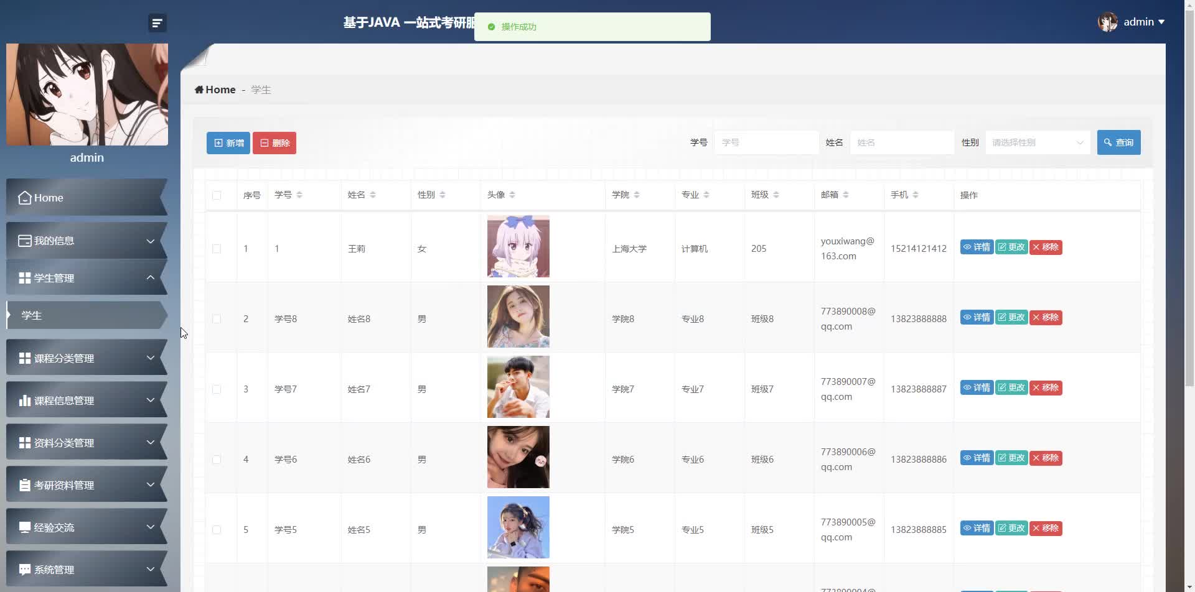The height and width of the screenshot is (592, 1195).
Task: Open the Home sidebar menu item
Action: pyautogui.click(x=87, y=198)
